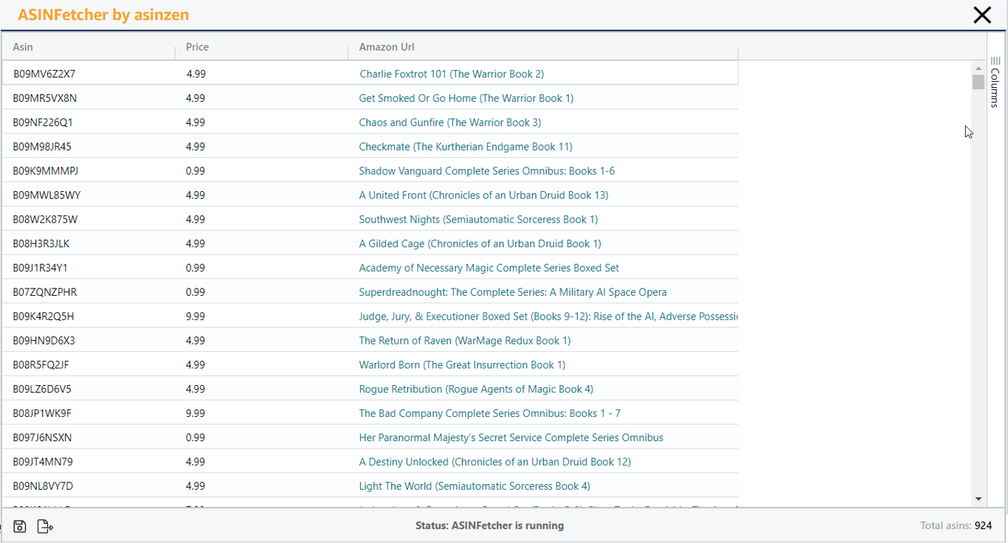Click the 4.99 price for B09MV6Z2X7
This screenshot has height=543, width=1008.
point(196,74)
